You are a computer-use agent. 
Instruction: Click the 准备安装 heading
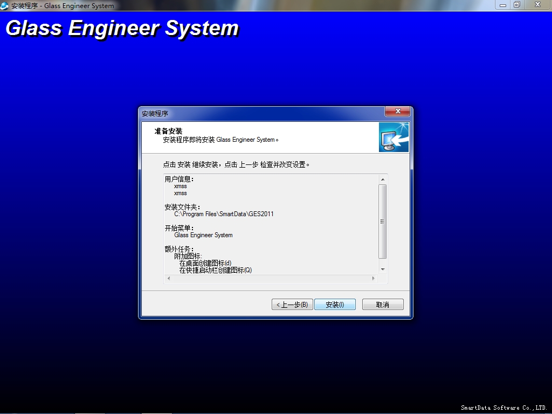click(168, 132)
